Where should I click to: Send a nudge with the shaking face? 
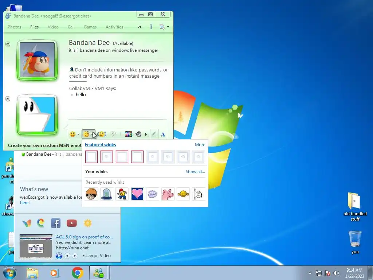point(102,134)
